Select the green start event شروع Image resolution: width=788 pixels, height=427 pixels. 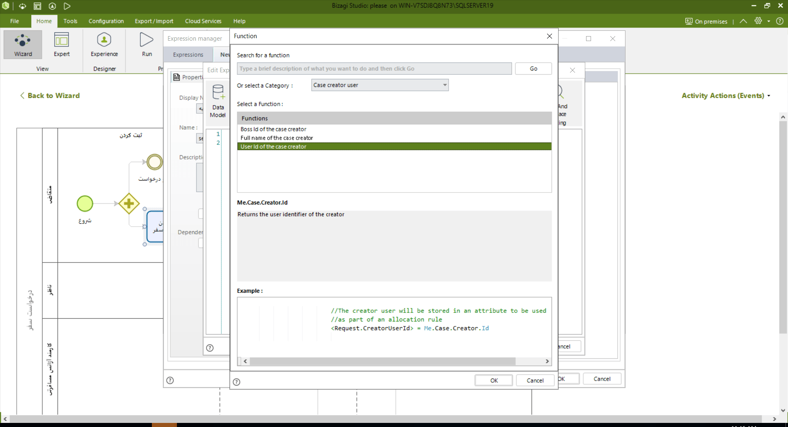coord(85,203)
